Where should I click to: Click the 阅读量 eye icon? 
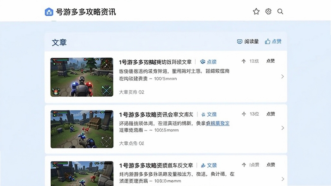click(240, 42)
